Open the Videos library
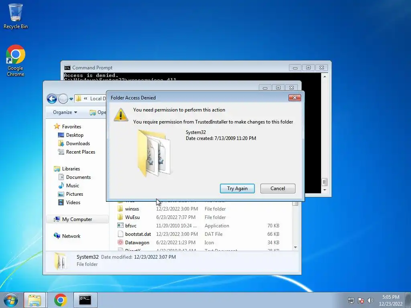This screenshot has height=308, width=411. (69, 203)
